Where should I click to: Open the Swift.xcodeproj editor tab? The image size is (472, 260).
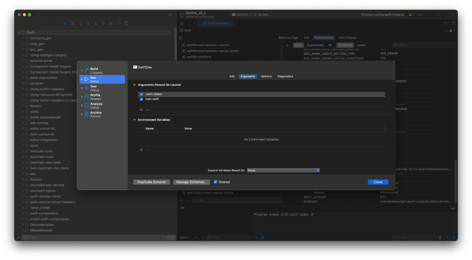click(215, 23)
